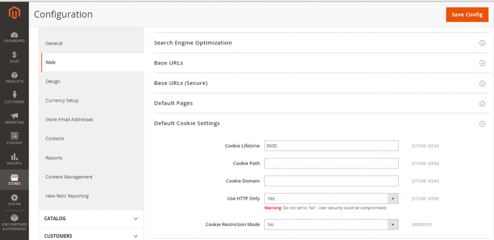Open the Sales sidebar icon

point(14,58)
